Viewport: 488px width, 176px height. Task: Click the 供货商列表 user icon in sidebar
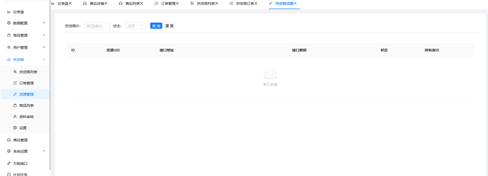tap(15, 72)
